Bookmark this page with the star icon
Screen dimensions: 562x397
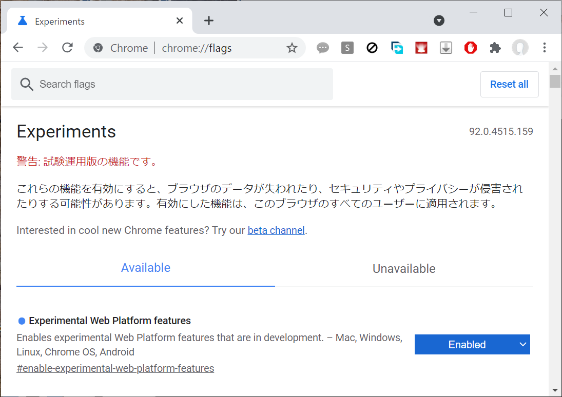pos(292,48)
